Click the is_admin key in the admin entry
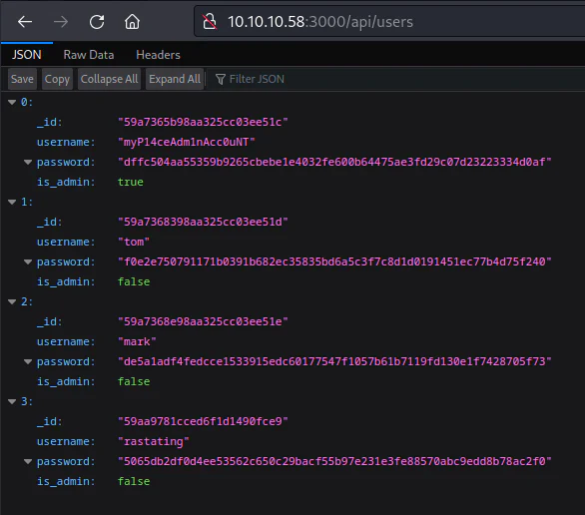The height and width of the screenshot is (515, 585). (66, 182)
